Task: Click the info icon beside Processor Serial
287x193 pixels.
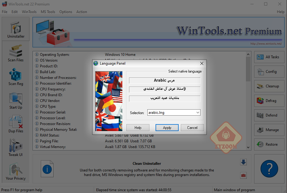Action: point(37,112)
